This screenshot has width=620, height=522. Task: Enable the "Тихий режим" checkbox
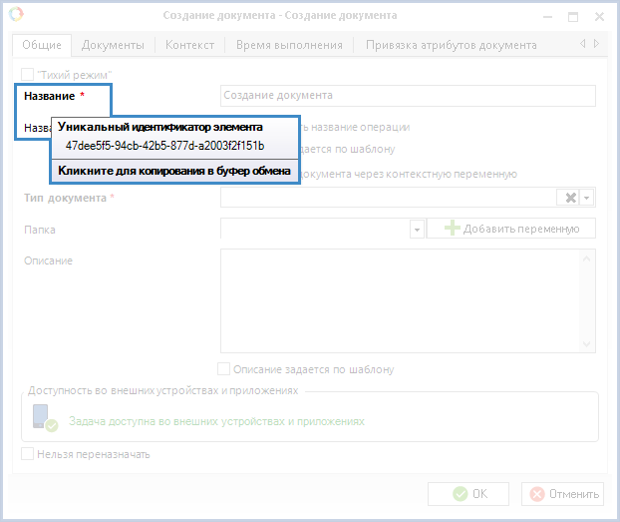tap(27, 75)
